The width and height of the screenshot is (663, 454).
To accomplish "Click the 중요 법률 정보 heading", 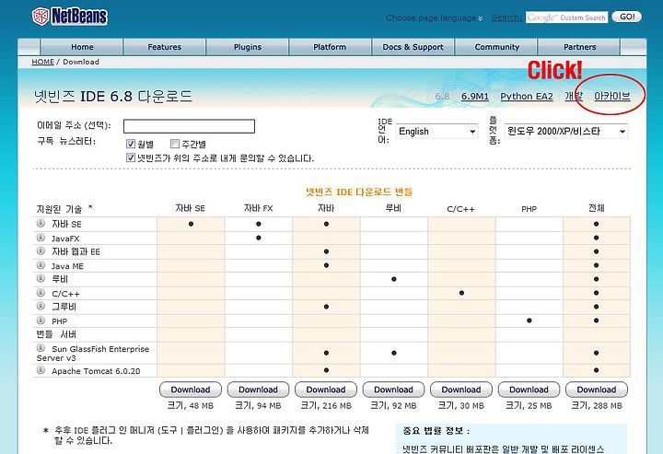I will pos(436,431).
